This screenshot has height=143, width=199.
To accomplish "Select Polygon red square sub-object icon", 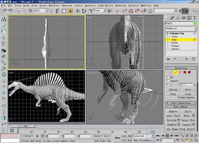I will [185, 72].
